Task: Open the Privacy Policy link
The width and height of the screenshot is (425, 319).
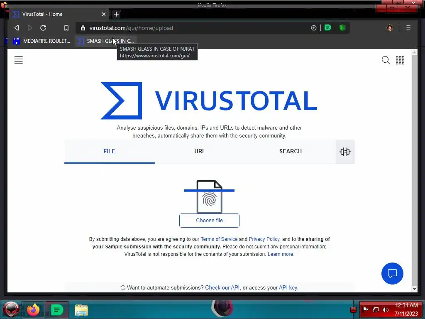Action: 264,239
